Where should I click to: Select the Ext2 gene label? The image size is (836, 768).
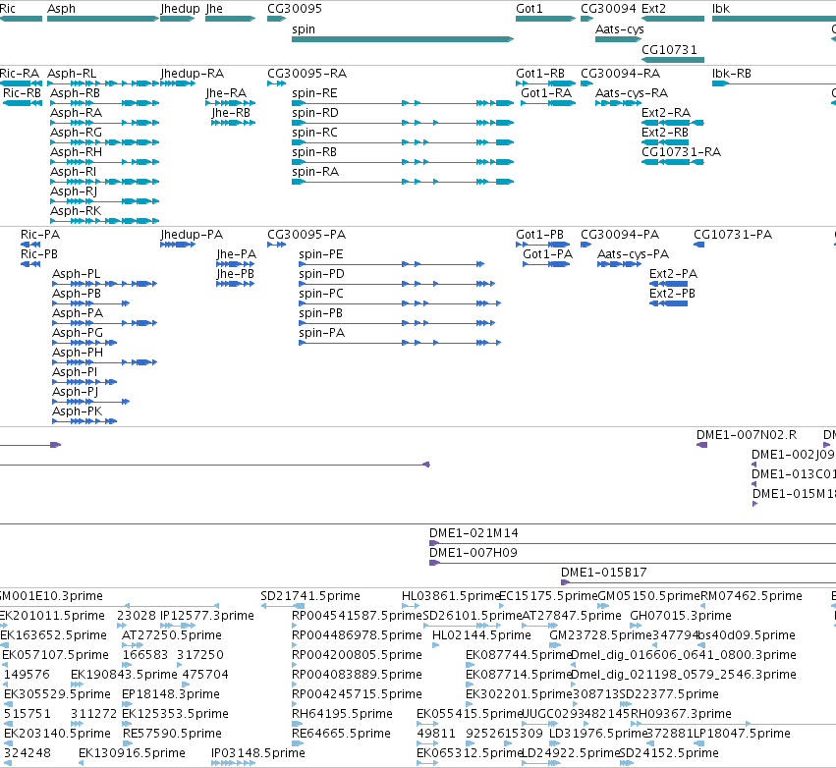point(653,9)
